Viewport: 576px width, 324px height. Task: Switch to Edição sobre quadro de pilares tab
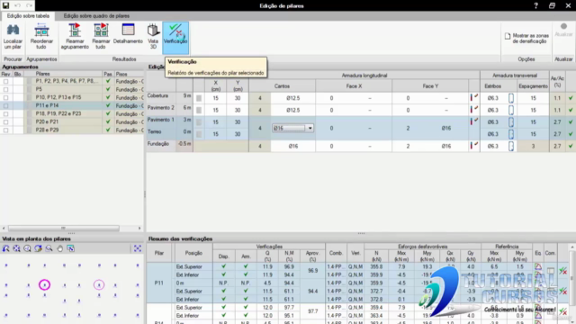(x=96, y=16)
